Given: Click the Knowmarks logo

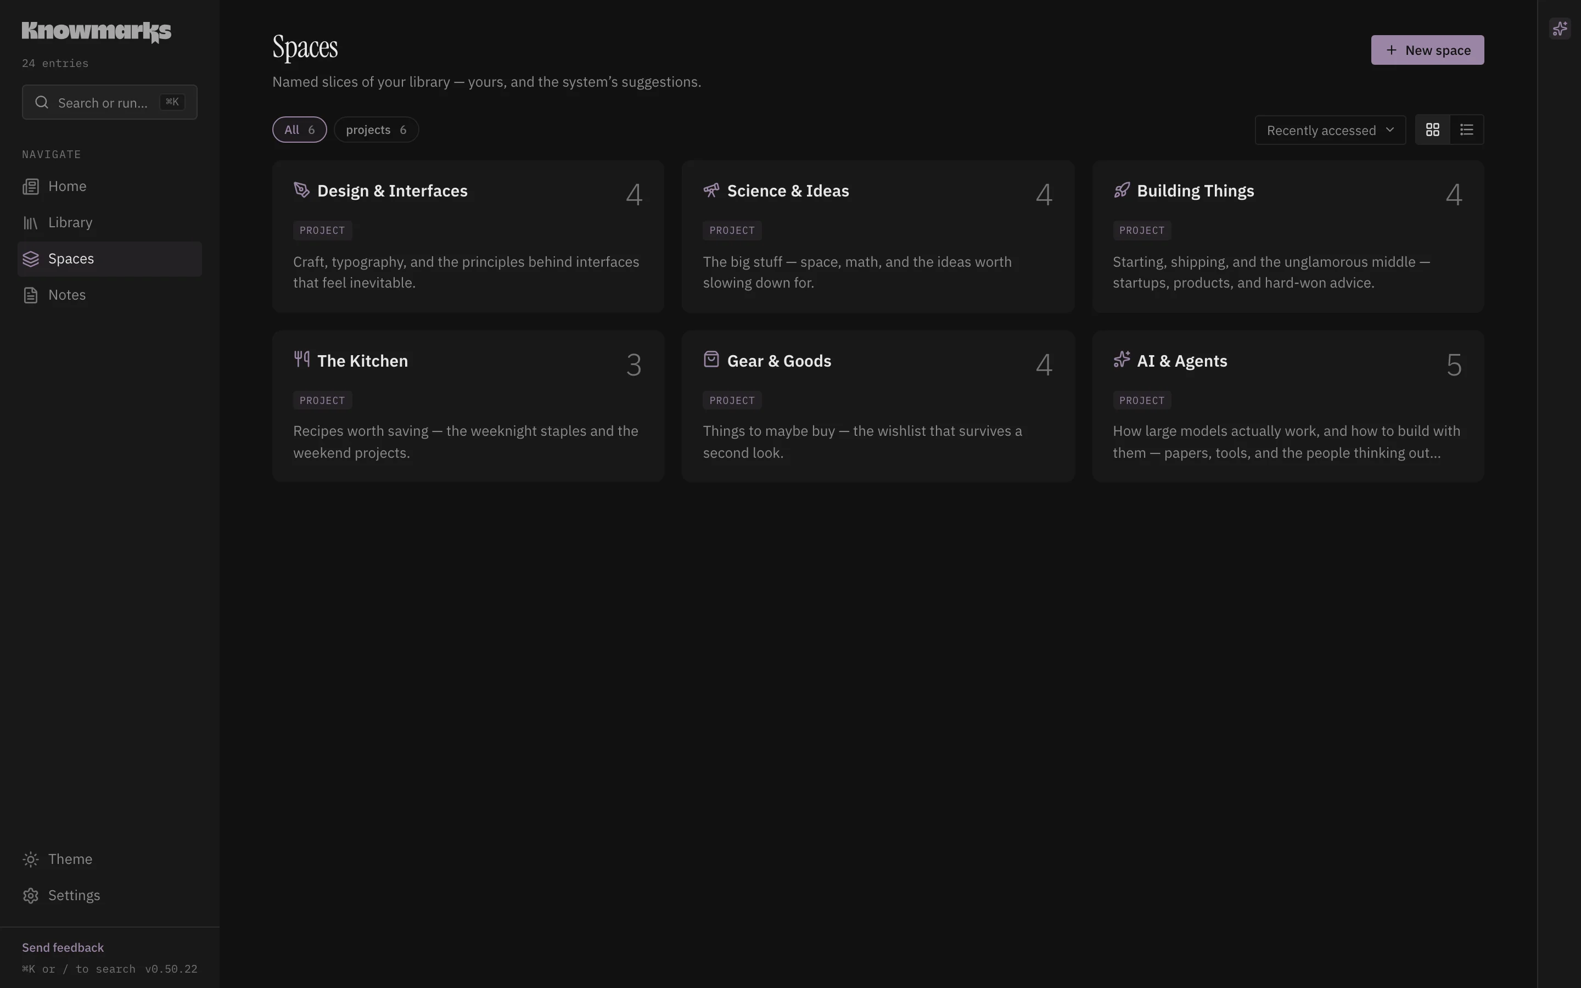Looking at the screenshot, I should click(96, 31).
